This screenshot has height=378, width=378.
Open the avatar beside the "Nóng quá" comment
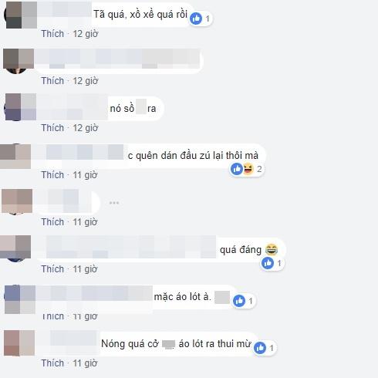pyautogui.click(x=19, y=343)
